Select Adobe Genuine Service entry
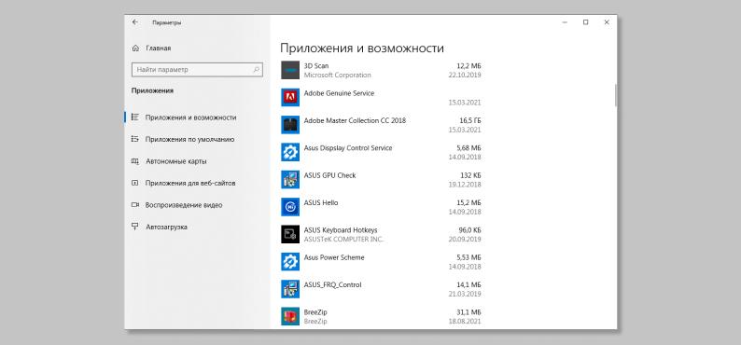741x345 pixels. point(339,93)
